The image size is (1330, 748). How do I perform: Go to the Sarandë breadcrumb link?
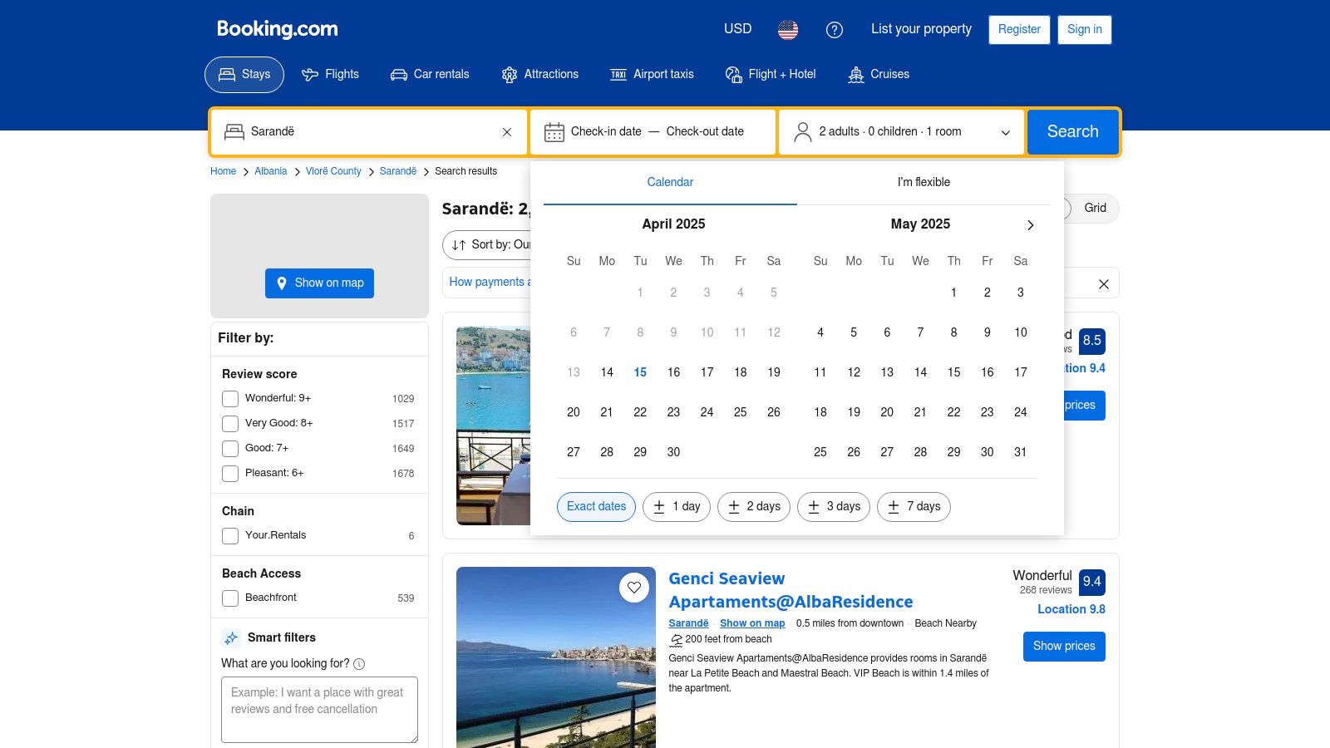tap(398, 171)
